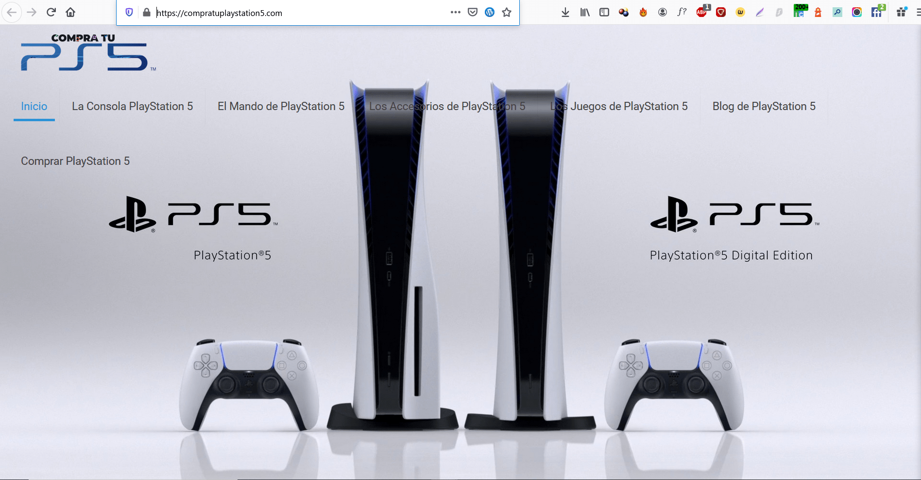Open the gift box what's new icon
The height and width of the screenshot is (480, 921).
[x=902, y=12]
